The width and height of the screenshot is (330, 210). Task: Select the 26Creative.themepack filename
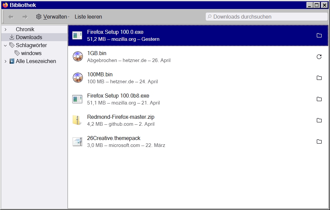pyautogui.click(x=114, y=138)
